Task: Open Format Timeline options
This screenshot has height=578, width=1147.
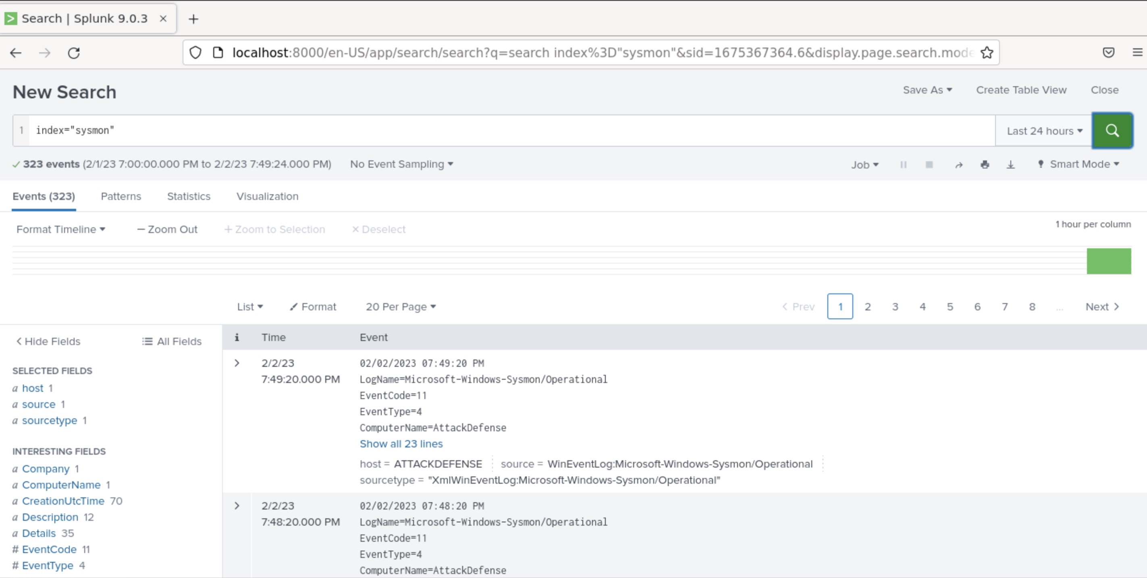Action: (60, 229)
